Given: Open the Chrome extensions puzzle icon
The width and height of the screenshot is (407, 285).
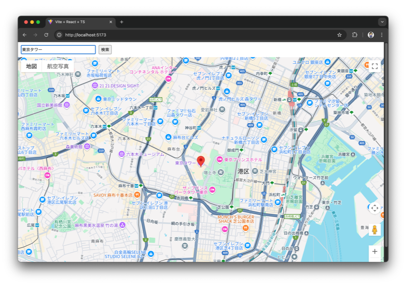Looking at the screenshot, I should (x=355, y=35).
